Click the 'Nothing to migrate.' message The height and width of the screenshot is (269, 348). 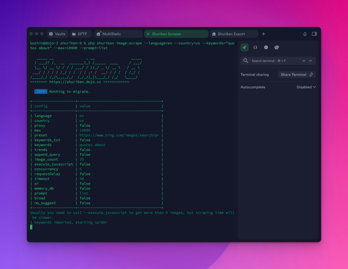[70, 92]
